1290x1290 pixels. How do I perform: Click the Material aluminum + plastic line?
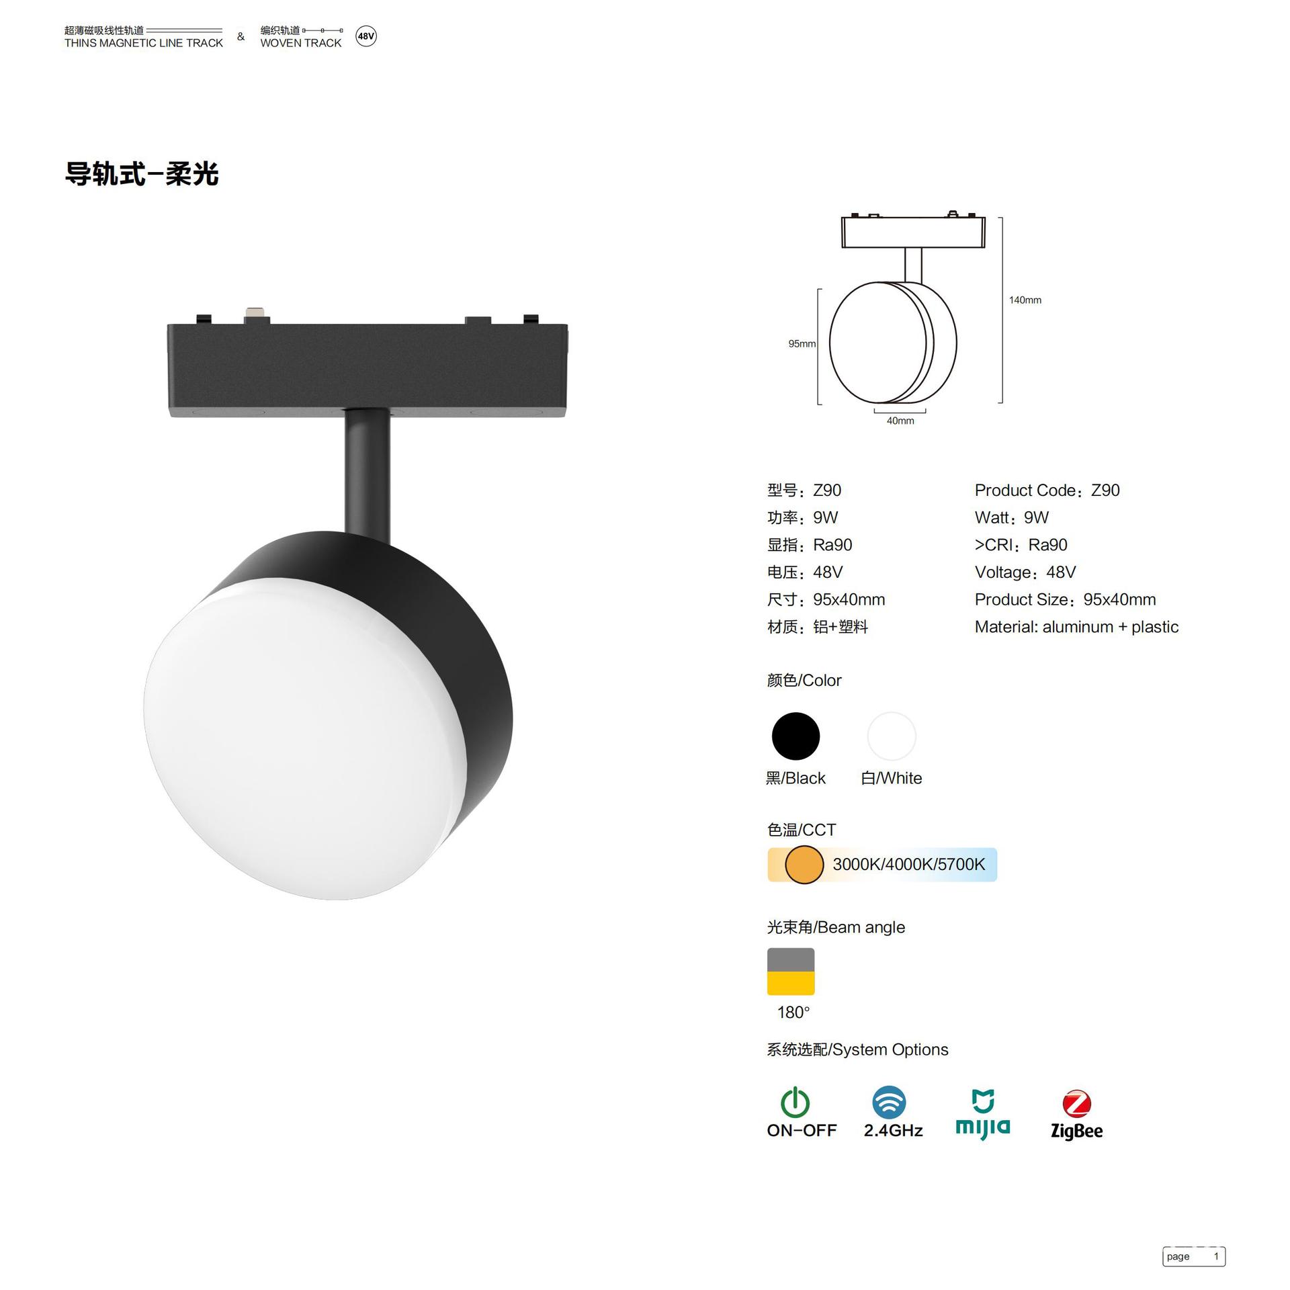1076,627
